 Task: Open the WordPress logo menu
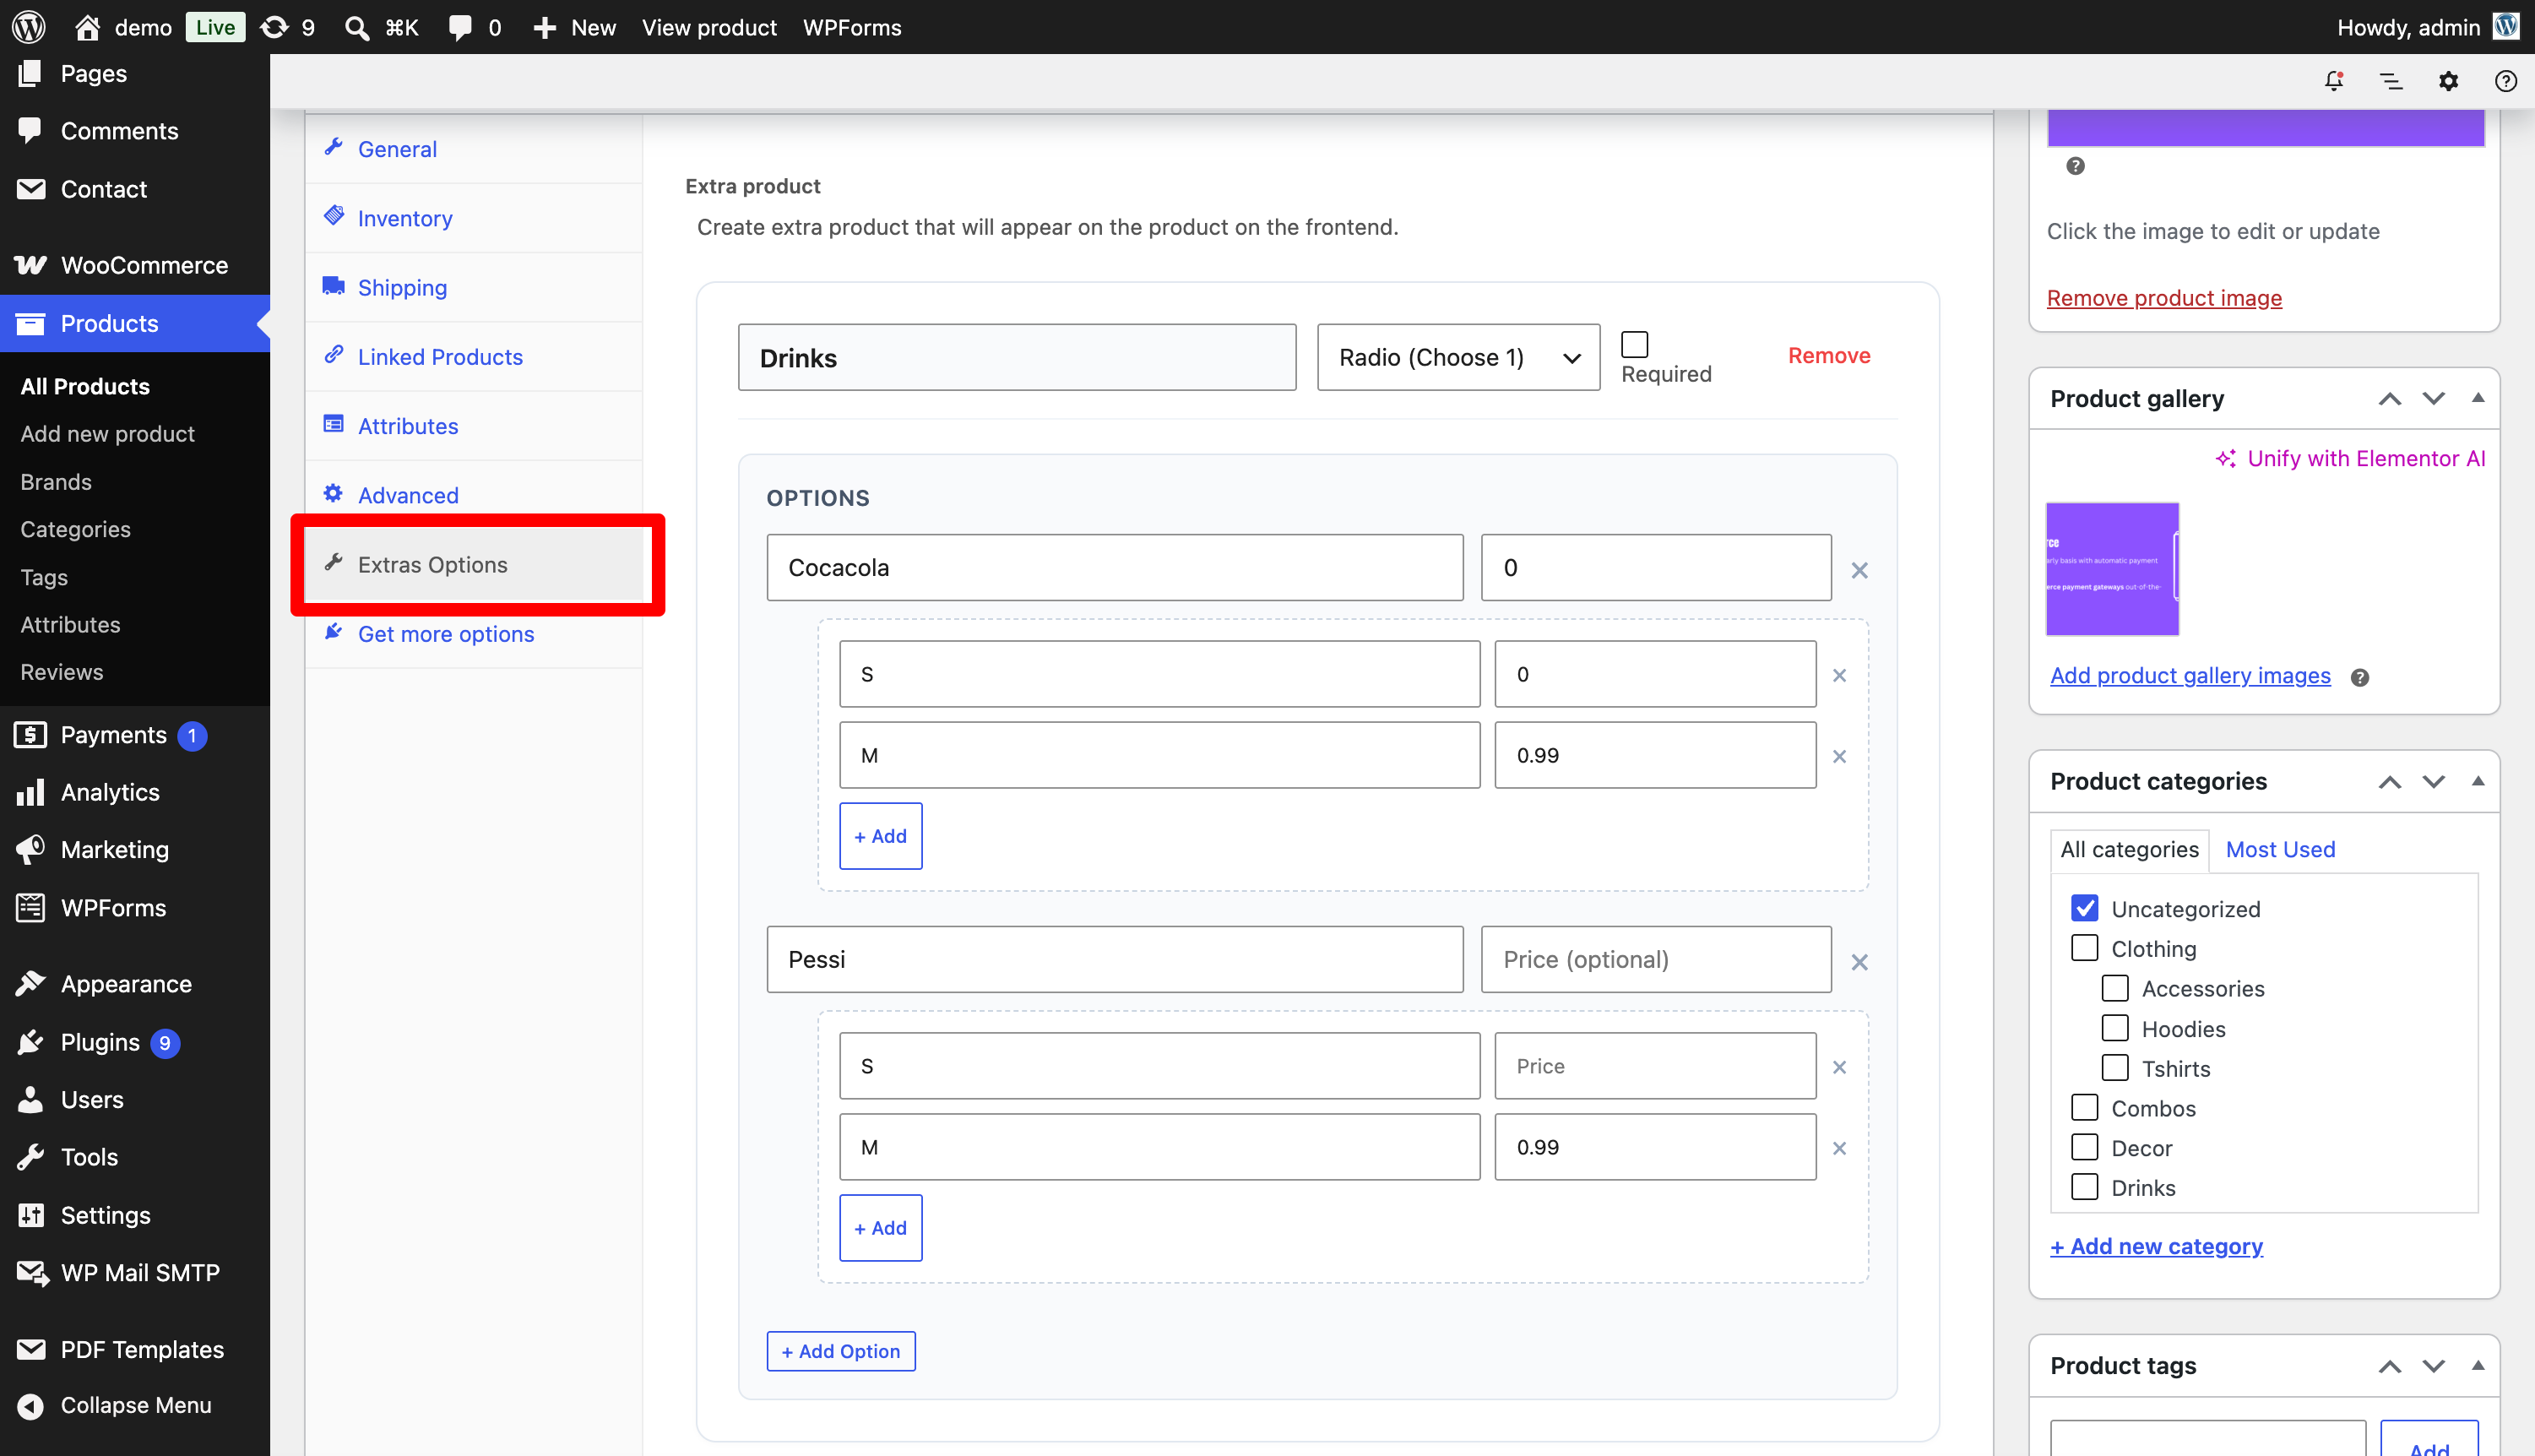point(28,27)
